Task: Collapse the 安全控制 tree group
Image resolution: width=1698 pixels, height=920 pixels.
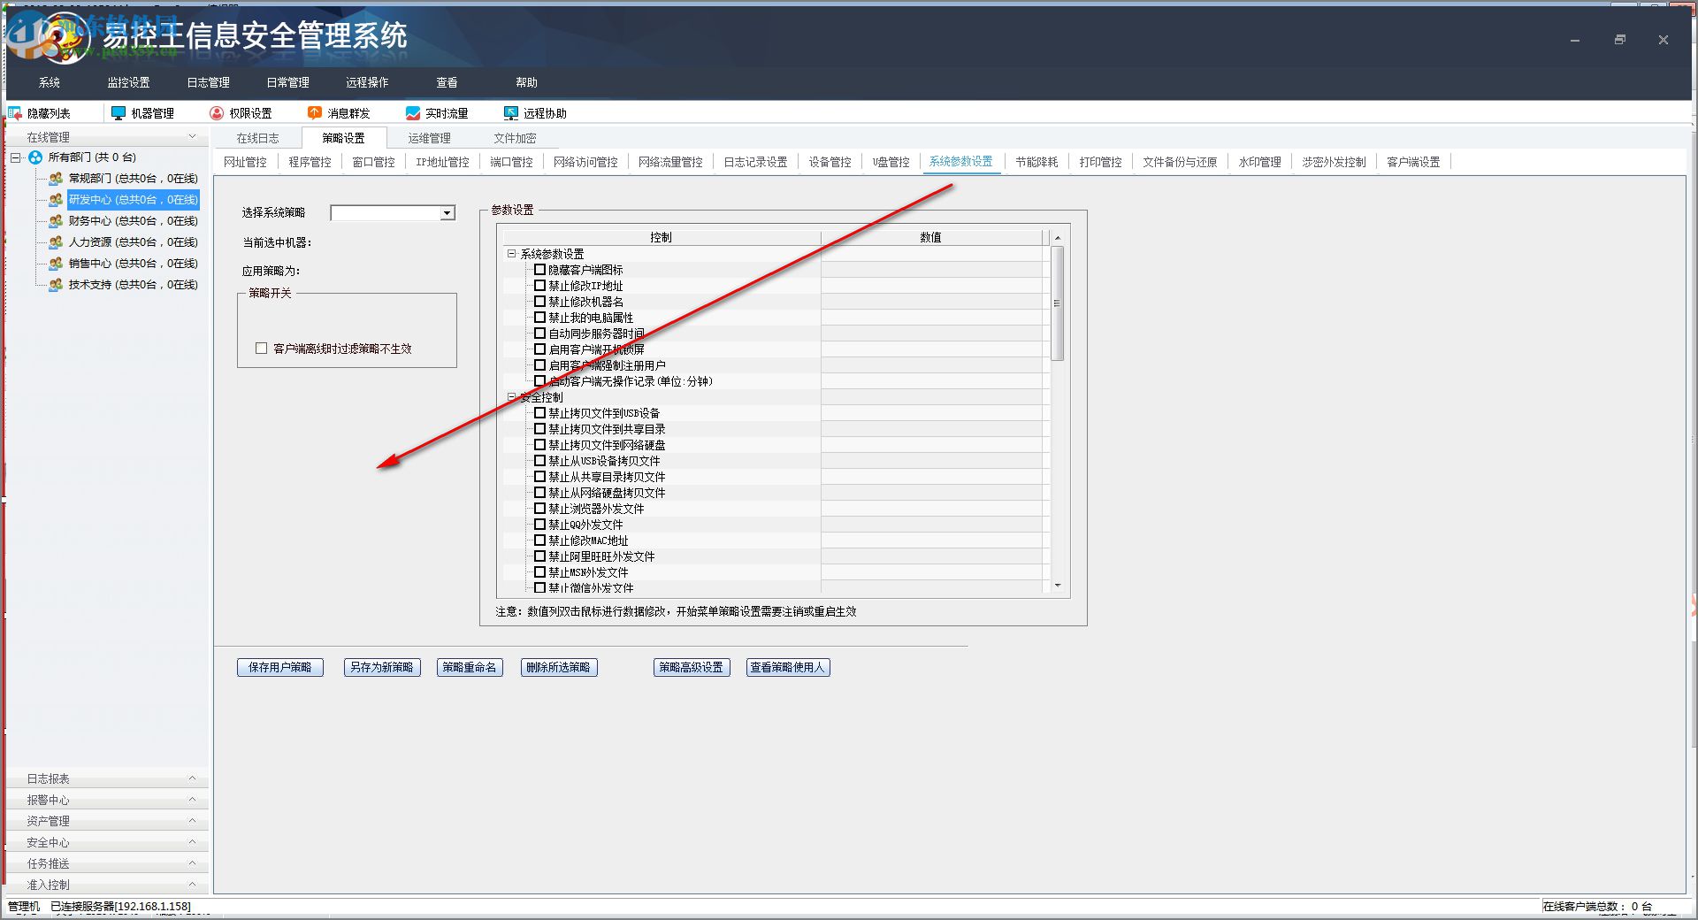Action: click(511, 397)
